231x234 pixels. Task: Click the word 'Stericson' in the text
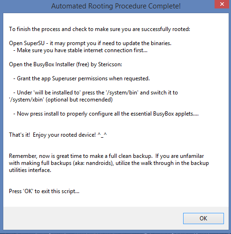click(110, 64)
